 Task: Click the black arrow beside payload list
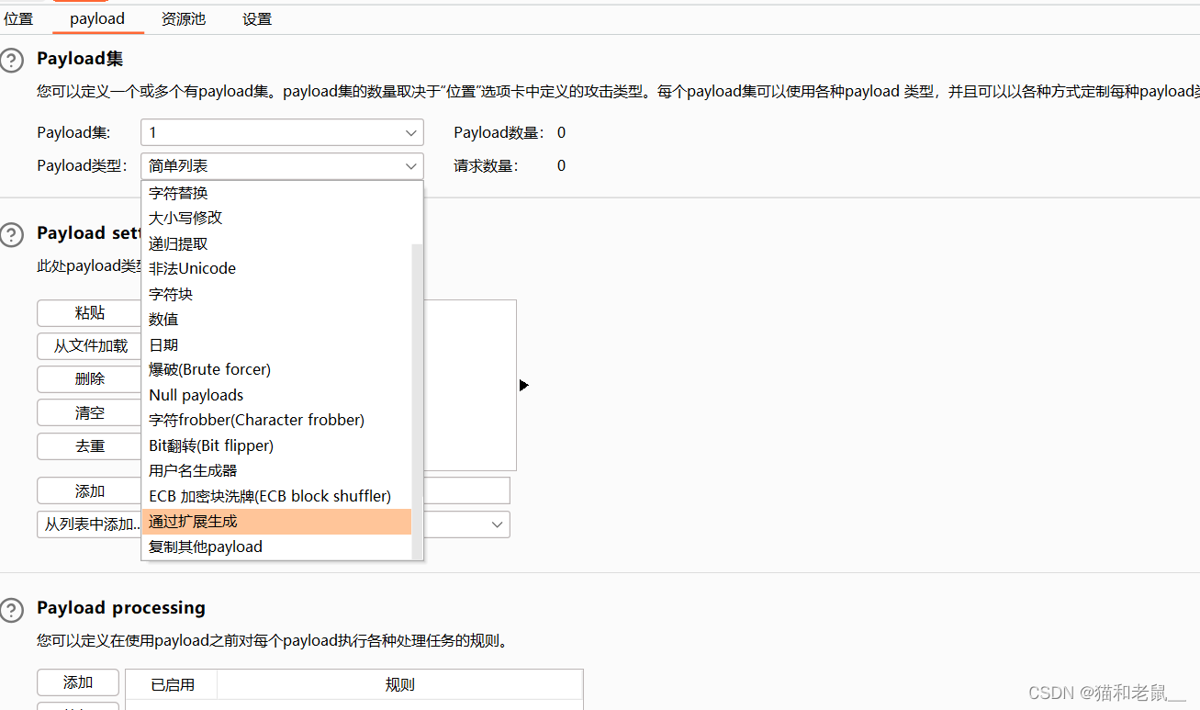(x=523, y=385)
